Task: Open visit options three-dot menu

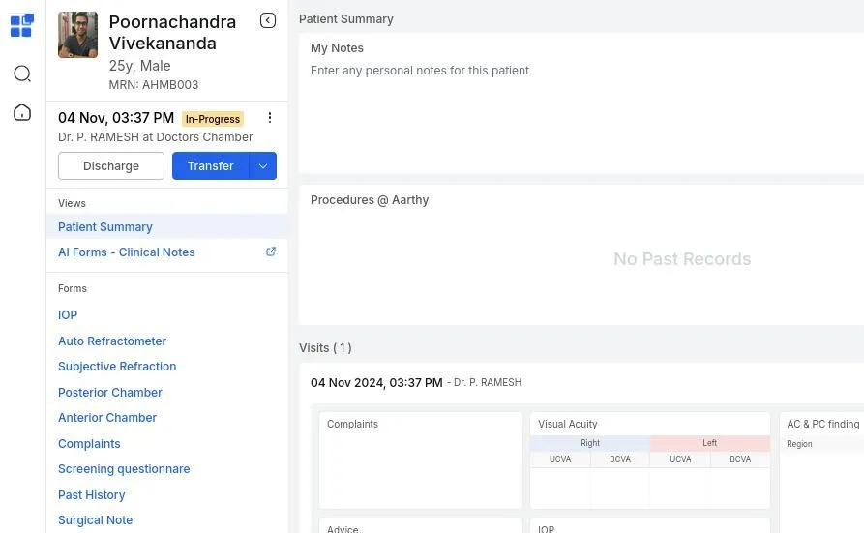Action: coord(270,118)
